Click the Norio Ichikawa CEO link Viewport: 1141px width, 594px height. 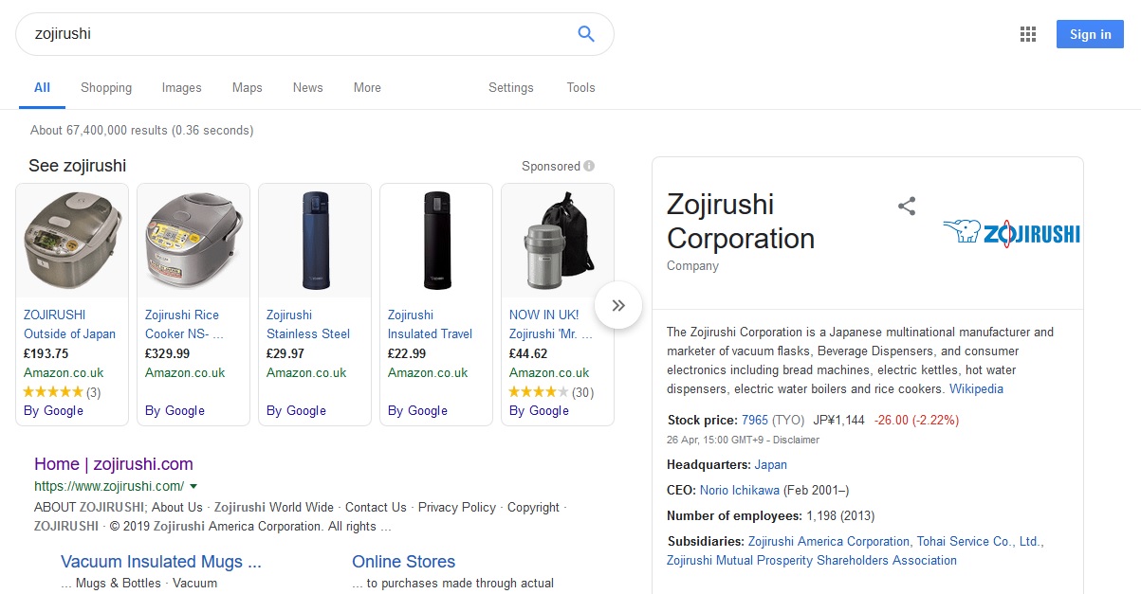(740, 490)
